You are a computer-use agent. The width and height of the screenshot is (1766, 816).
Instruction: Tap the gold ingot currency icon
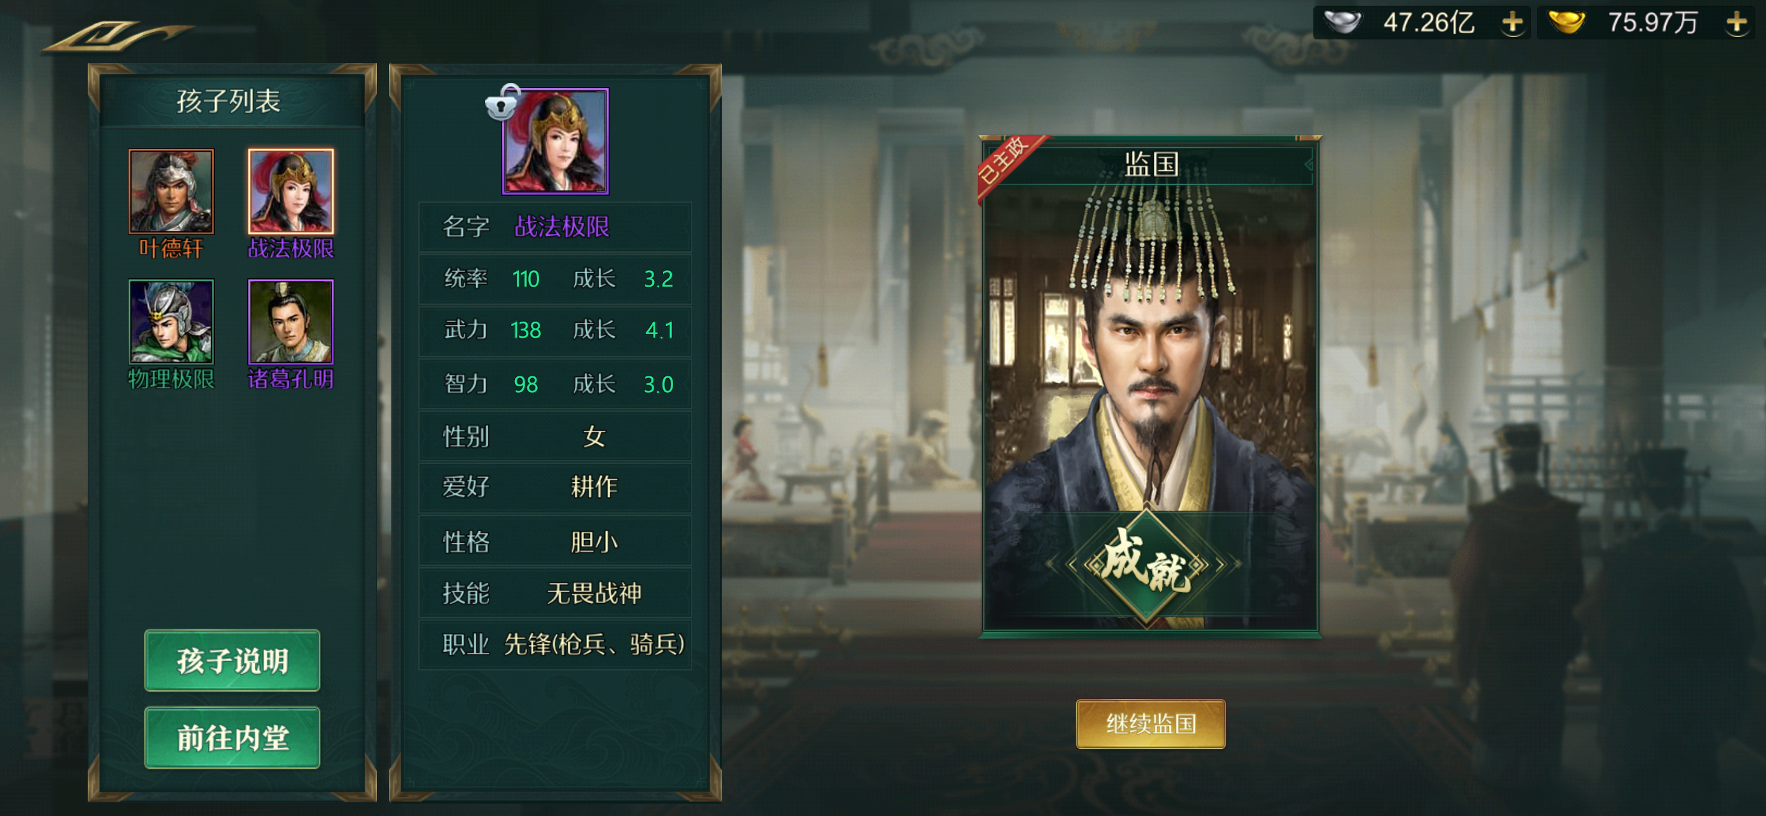1567,23
